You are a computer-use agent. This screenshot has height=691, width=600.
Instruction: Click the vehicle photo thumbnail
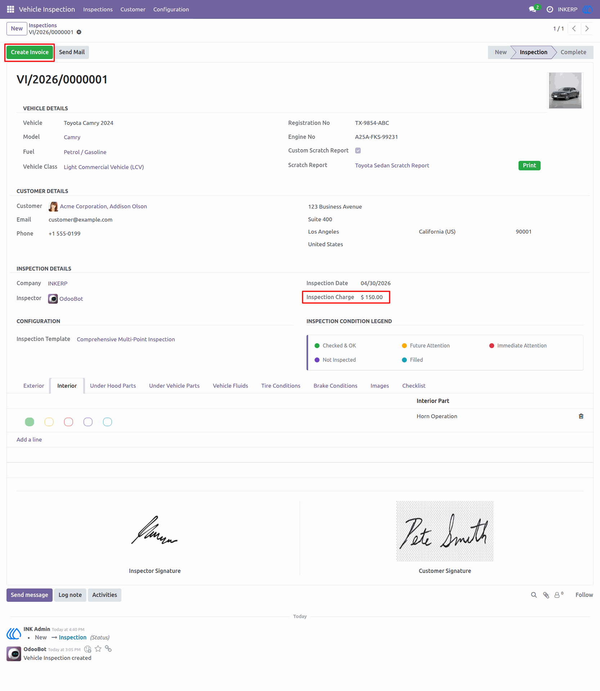click(x=565, y=90)
